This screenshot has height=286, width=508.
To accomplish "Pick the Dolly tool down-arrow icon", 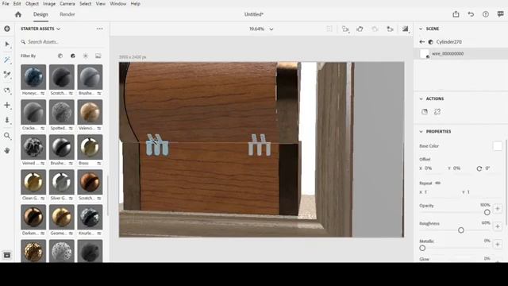I will (7, 120).
